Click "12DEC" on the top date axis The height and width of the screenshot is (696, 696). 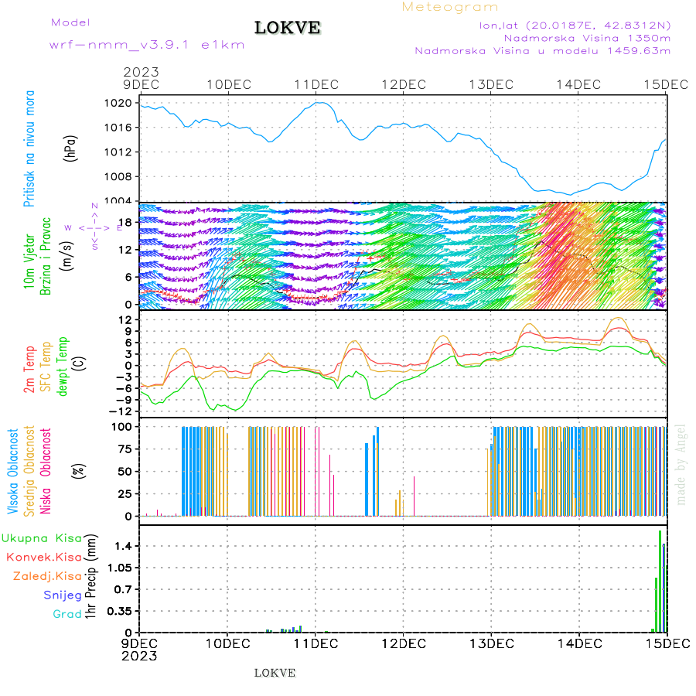tap(404, 85)
